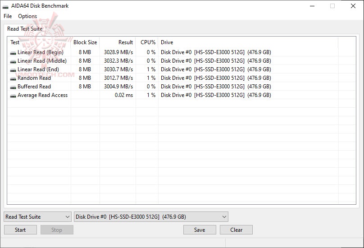This screenshot has height=248, width=364.
Task: Open the Options menu
Action: [x=27, y=16]
